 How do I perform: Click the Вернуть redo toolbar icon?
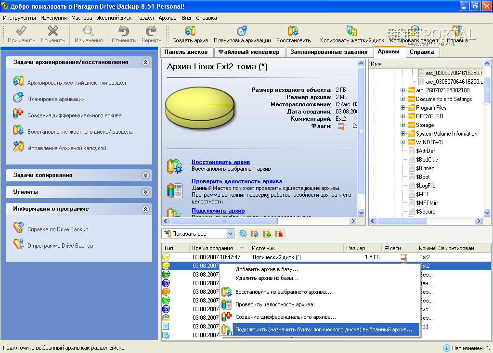click(151, 31)
